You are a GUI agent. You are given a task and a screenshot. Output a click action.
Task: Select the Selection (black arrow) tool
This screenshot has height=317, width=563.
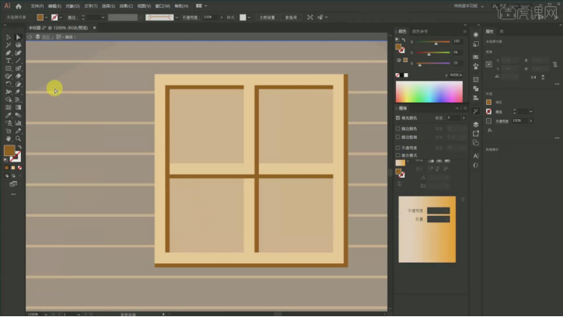point(8,37)
